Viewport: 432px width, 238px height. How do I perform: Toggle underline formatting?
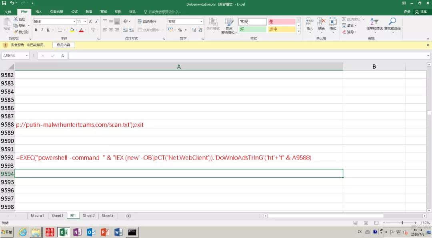pyautogui.click(x=48, y=30)
